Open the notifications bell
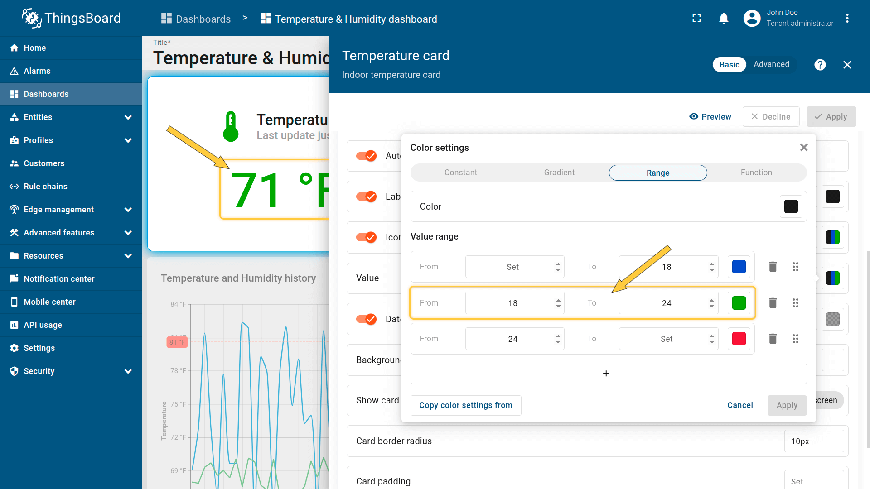Viewport: 870px width, 489px height. point(724,19)
